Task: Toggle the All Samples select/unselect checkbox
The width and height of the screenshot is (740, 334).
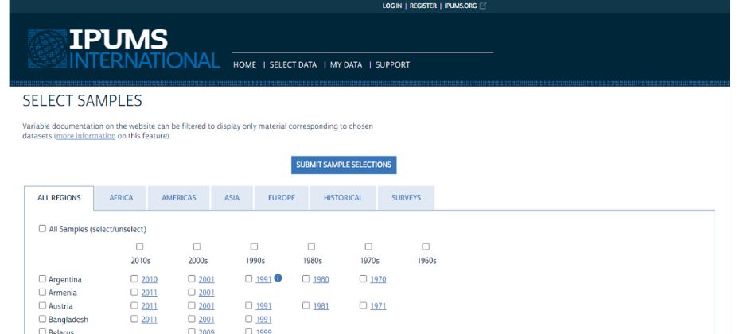Action: pyautogui.click(x=42, y=228)
